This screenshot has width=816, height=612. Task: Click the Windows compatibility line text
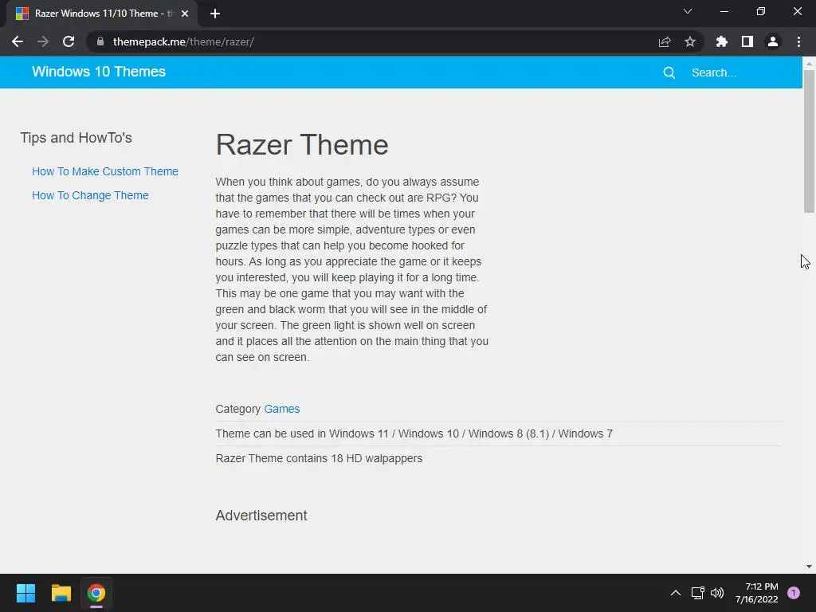click(414, 434)
